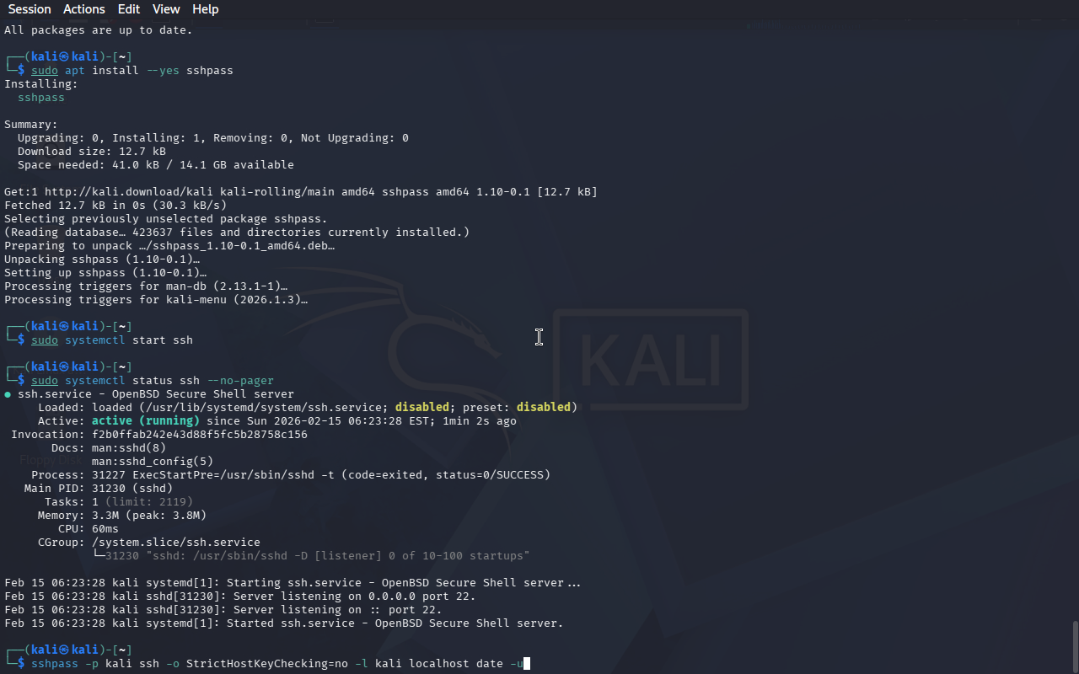The image size is (1079, 674).
Task: Click the 'sudo apt install --yes sshpass' command
Action: click(132, 71)
